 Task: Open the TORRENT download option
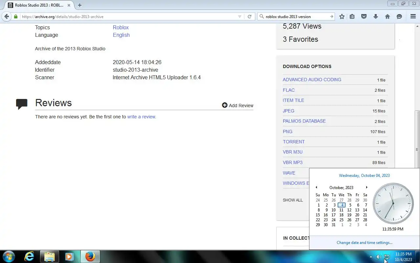(x=294, y=142)
